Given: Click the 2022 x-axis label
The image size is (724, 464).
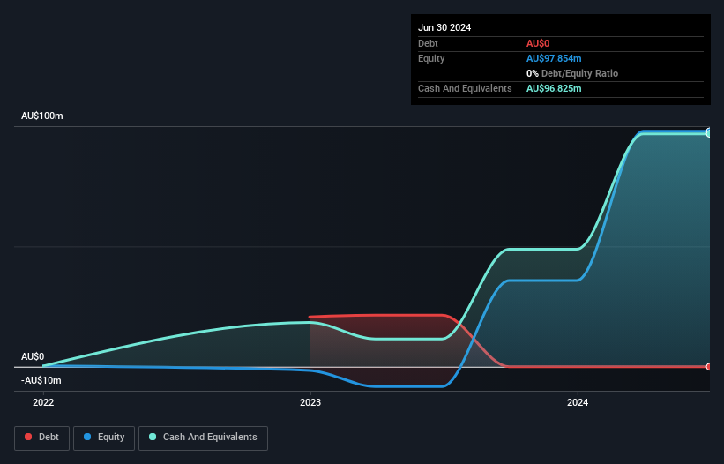Looking at the screenshot, I should tap(43, 402).
